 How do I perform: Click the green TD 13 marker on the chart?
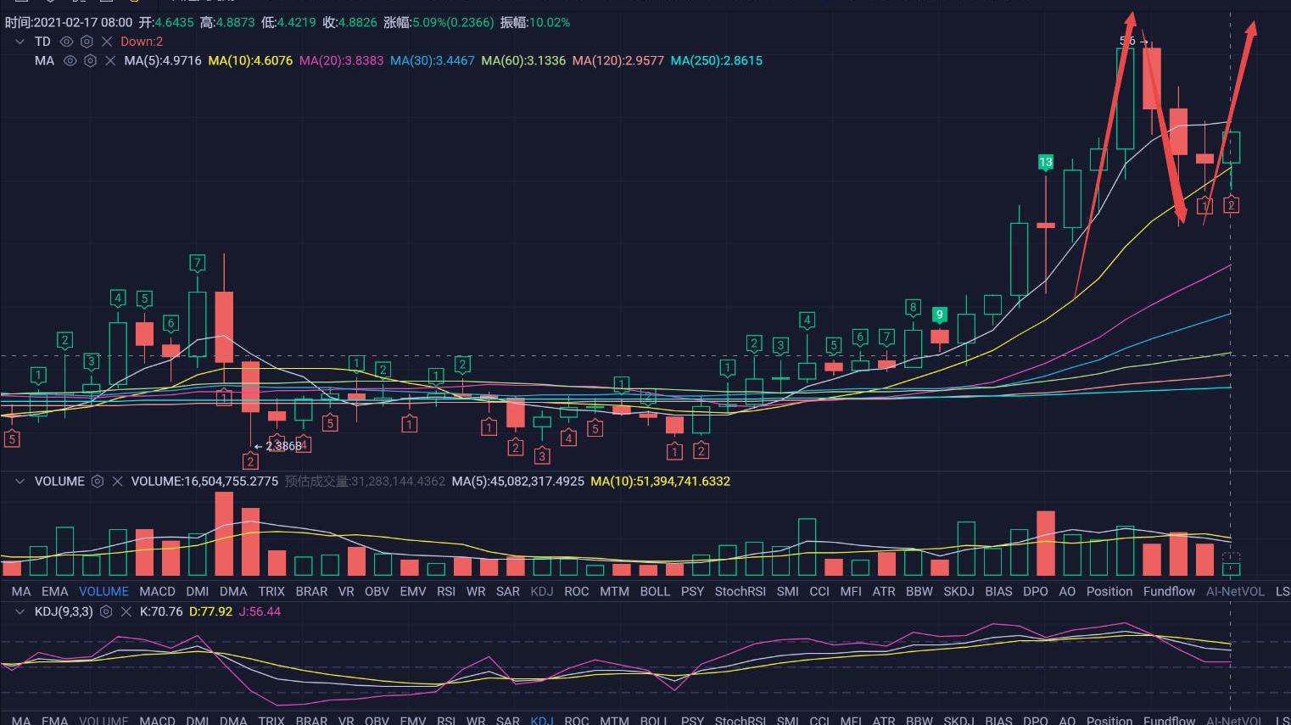(1045, 162)
